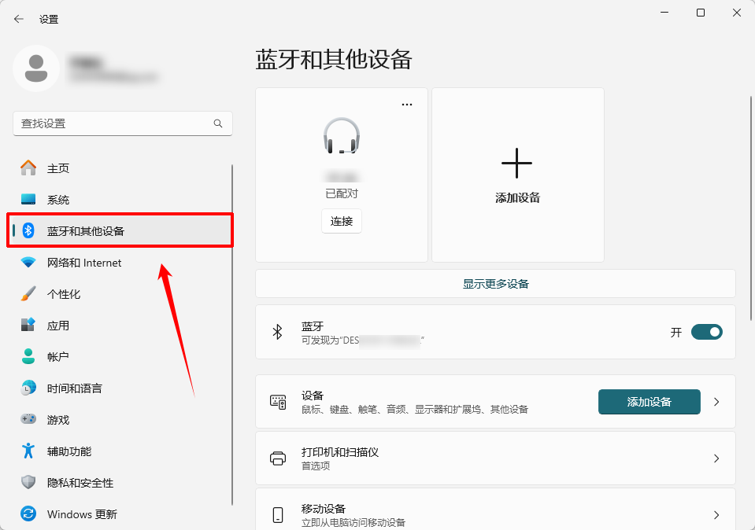Open the headset card's three-dot menu
This screenshot has height=530, width=755.
pyautogui.click(x=407, y=105)
